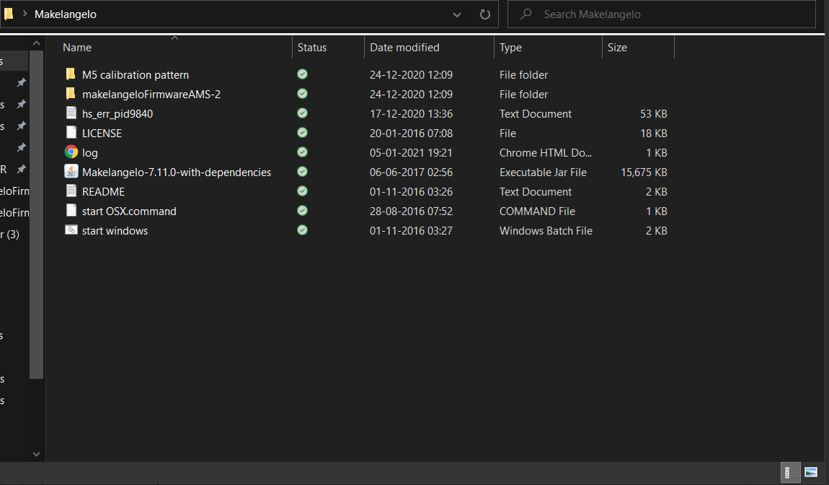The width and height of the screenshot is (829, 485).
Task: Click the Size column header
Action: [x=617, y=48]
